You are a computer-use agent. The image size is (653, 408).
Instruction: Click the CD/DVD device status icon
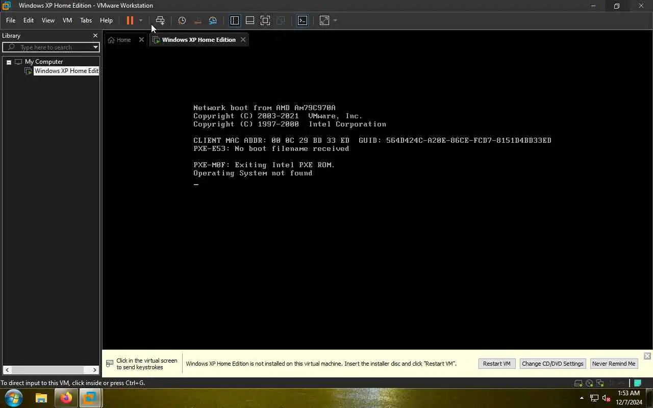pyautogui.click(x=589, y=383)
